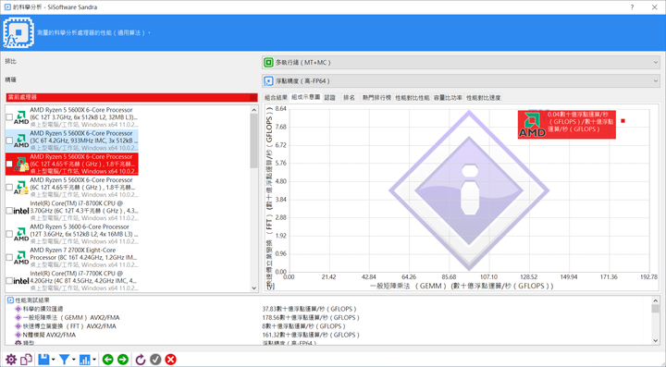Switch to the 性能對比性能 tab
Image resolution: width=666 pixels, height=367 pixels.
click(413, 98)
